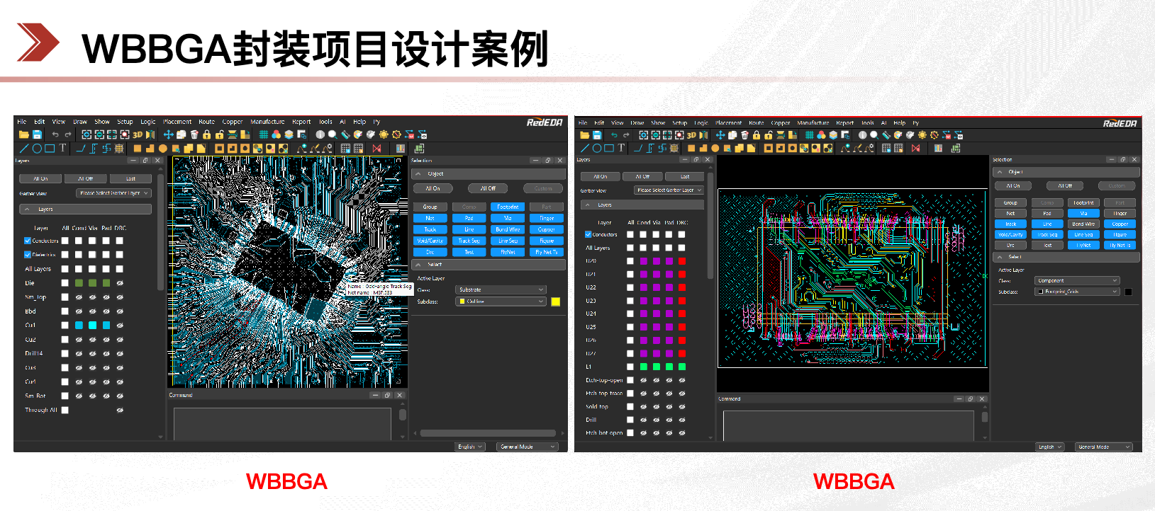Image resolution: width=1155 pixels, height=511 pixels.
Task: Toggle the All box for U22 in the right window
Action: pos(630,287)
